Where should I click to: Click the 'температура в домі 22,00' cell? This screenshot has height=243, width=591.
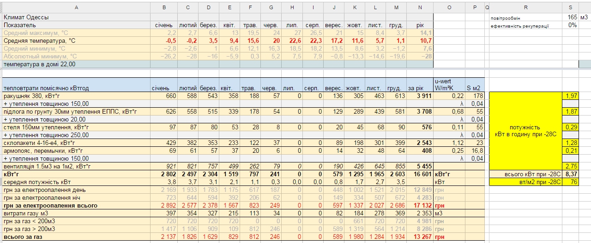(77, 64)
